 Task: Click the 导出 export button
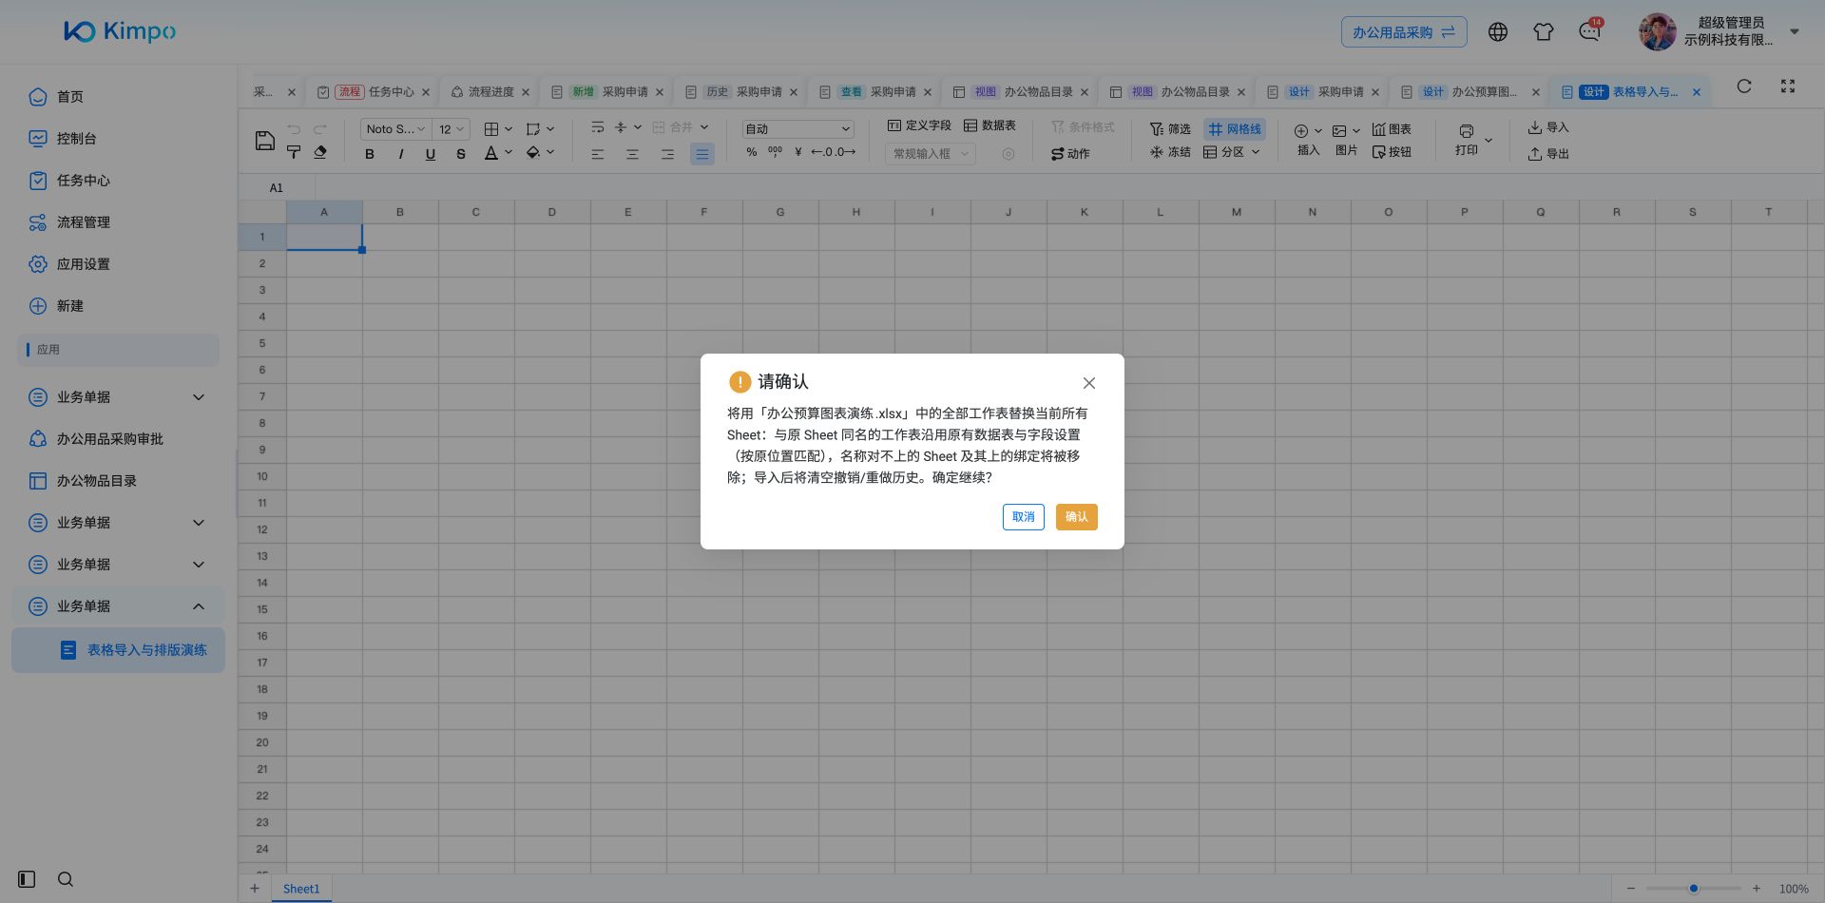click(x=1548, y=154)
